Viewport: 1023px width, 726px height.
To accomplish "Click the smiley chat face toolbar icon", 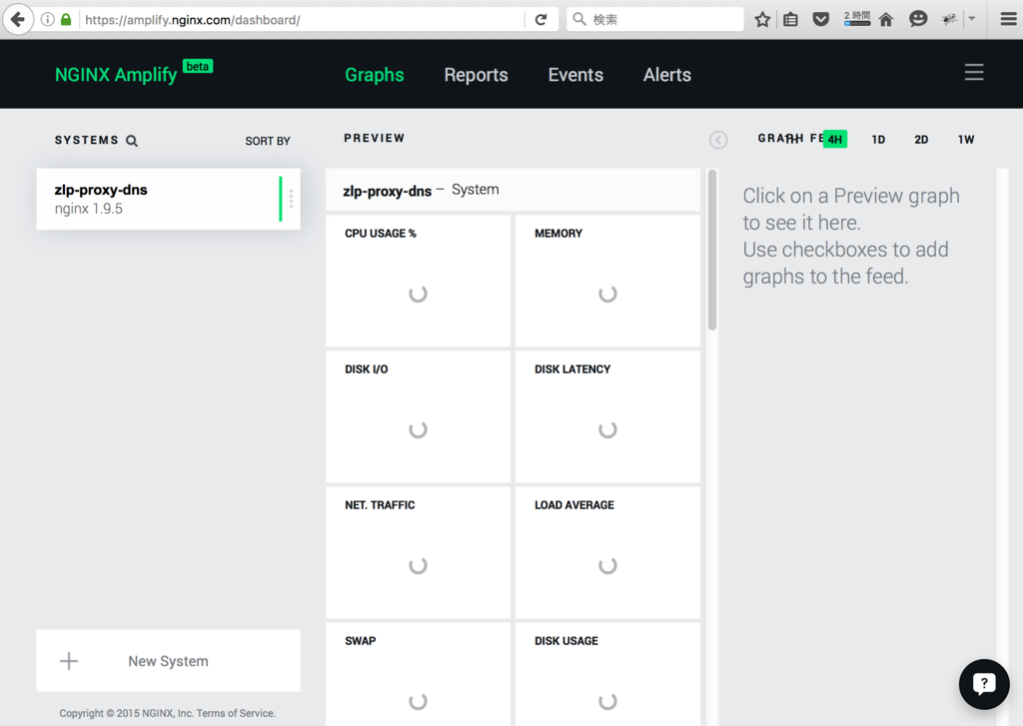I will click(918, 19).
